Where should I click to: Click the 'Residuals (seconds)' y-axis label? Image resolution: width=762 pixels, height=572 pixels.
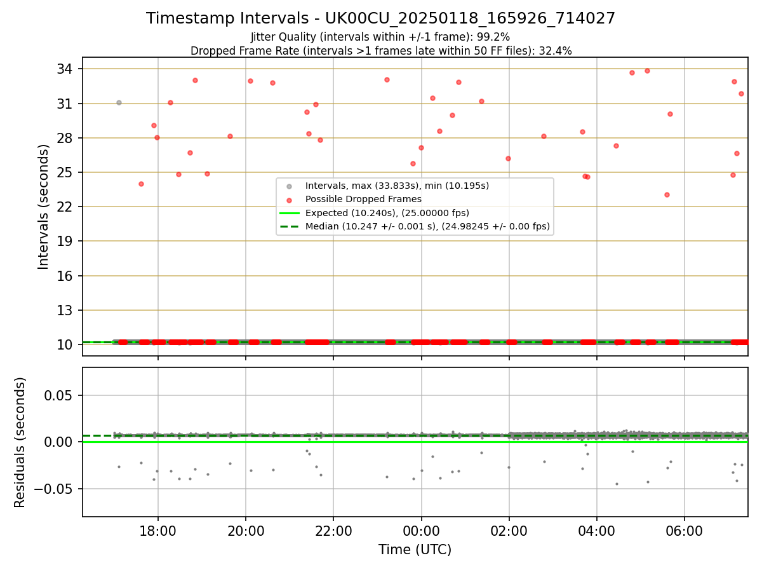[x=20, y=442]
